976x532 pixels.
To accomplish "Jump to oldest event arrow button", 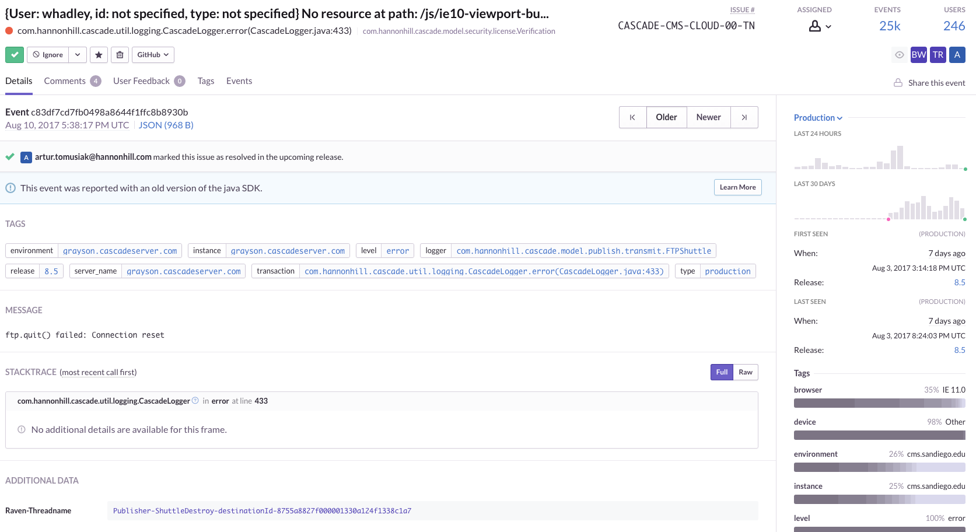I will 632,117.
